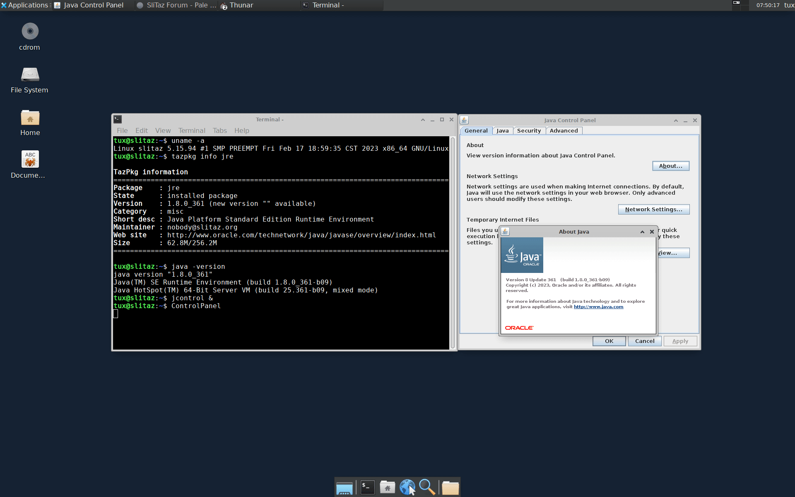Open the Documents desktop icon

(30, 159)
